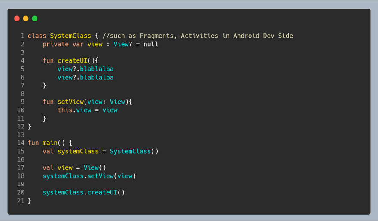Click the 'View()' constructor call on line 17
The image size is (378, 221).
pyautogui.click(x=95, y=168)
